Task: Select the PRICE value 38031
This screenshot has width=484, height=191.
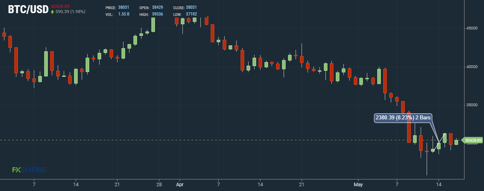Action: [x=123, y=8]
